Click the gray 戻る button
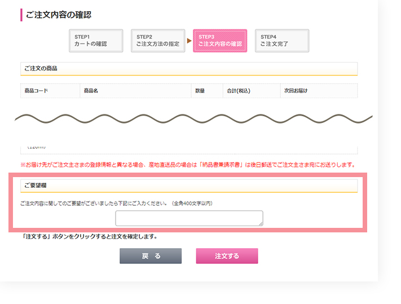 click(x=151, y=256)
